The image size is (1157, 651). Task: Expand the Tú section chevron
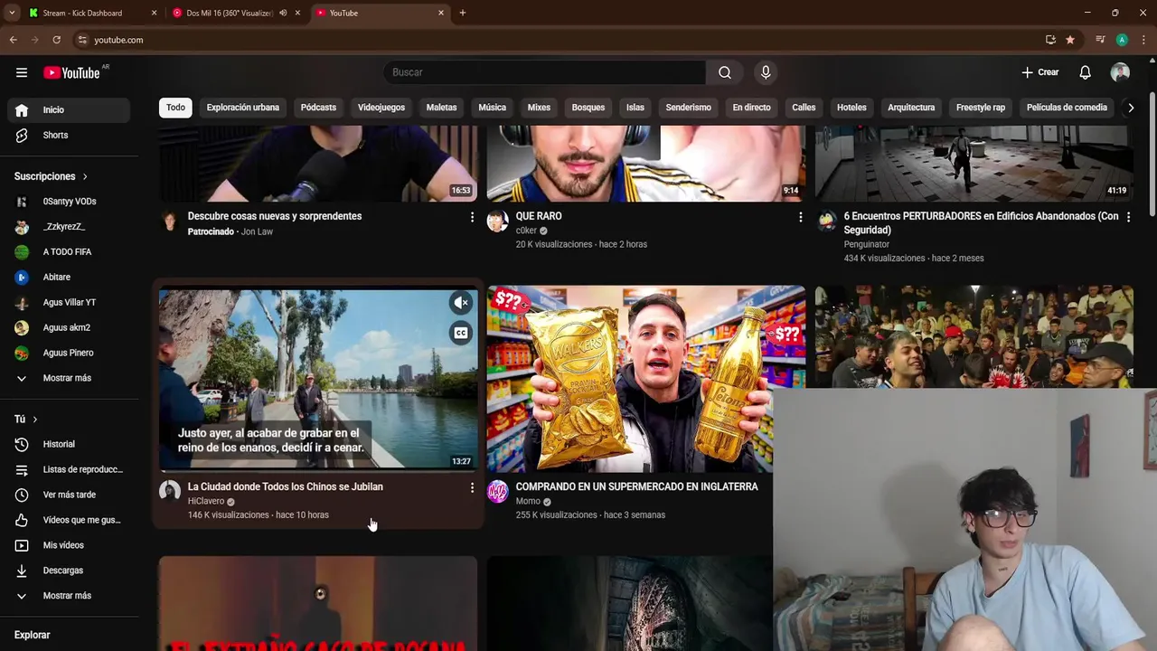click(x=34, y=420)
